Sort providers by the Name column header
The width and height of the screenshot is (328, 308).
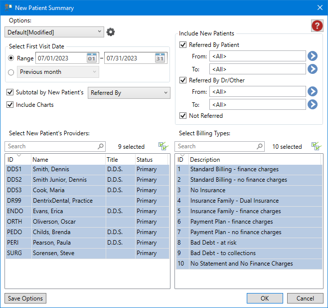pyautogui.click(x=67, y=159)
